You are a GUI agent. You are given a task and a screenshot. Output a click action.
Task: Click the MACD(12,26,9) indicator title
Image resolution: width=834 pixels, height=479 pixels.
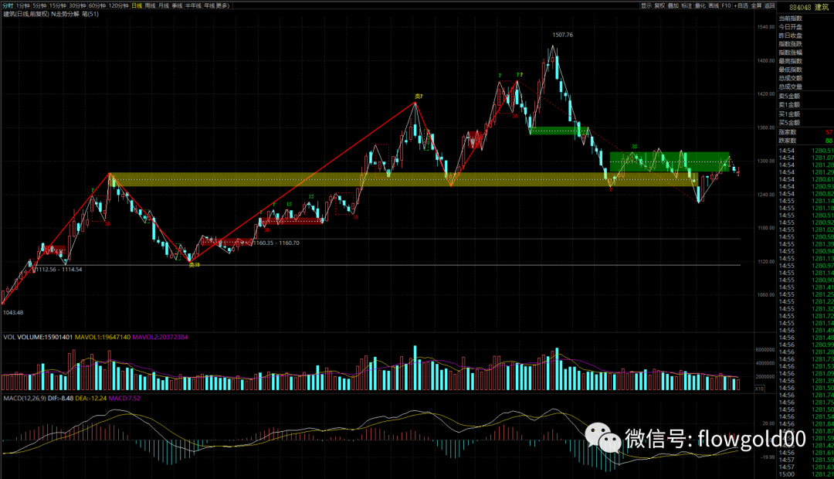25,398
